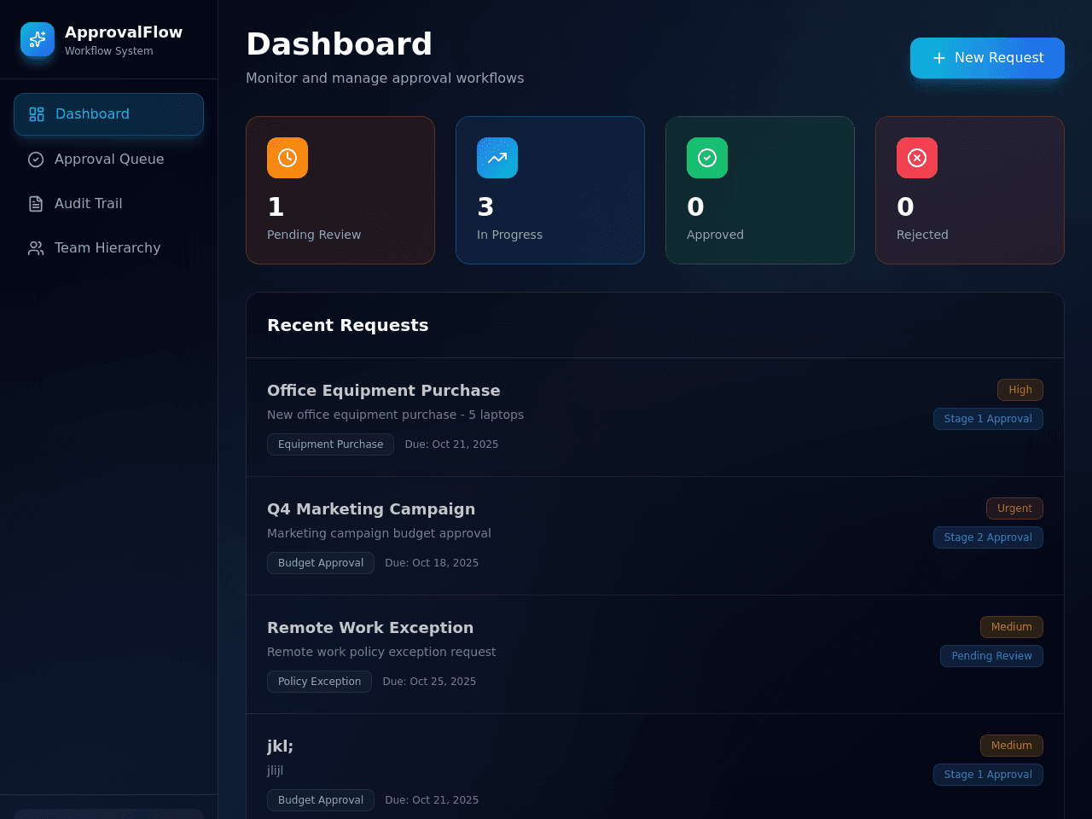Click Stage 1 Approval on jkl; request
1092x819 pixels.
[x=988, y=775]
